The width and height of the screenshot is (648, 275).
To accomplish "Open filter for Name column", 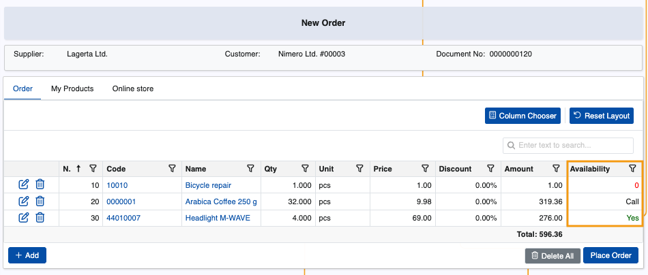I will pos(250,168).
